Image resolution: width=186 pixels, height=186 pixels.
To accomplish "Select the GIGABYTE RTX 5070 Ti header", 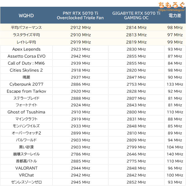I will point(136,15).
